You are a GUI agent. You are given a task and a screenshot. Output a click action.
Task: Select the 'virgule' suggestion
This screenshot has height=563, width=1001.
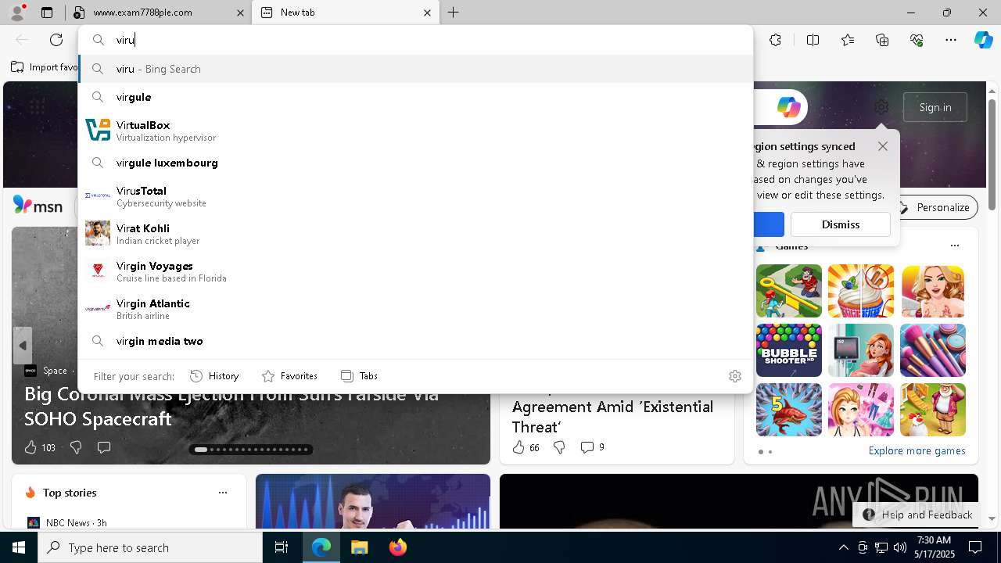(415, 97)
